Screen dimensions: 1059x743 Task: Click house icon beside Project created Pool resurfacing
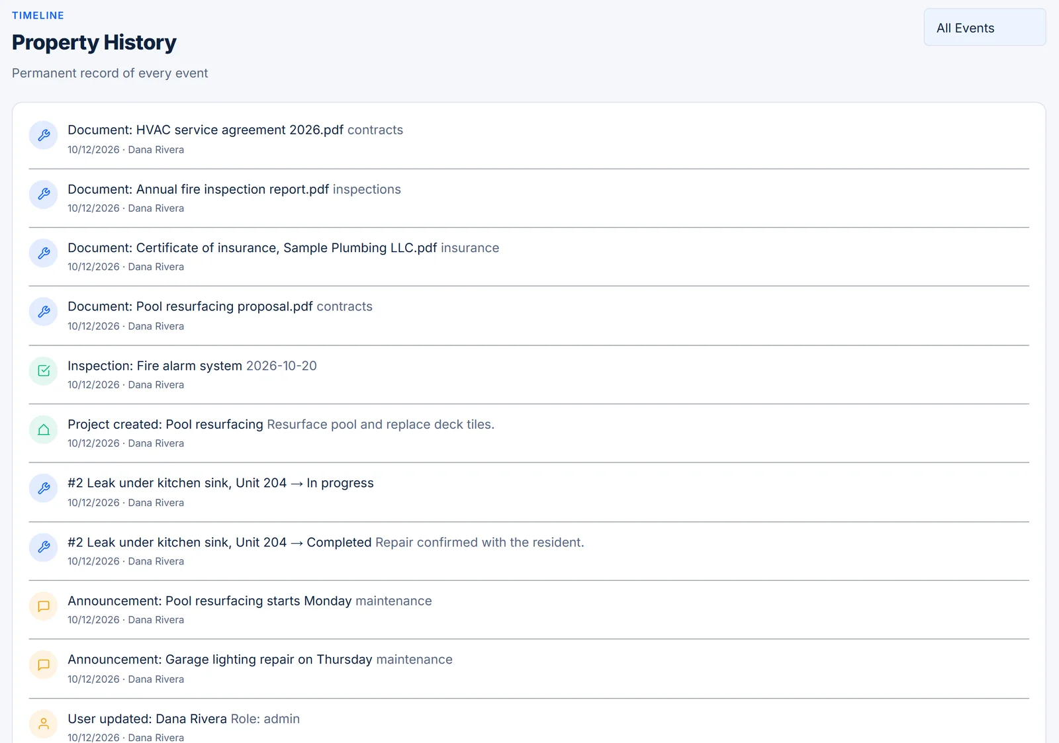pyautogui.click(x=44, y=429)
